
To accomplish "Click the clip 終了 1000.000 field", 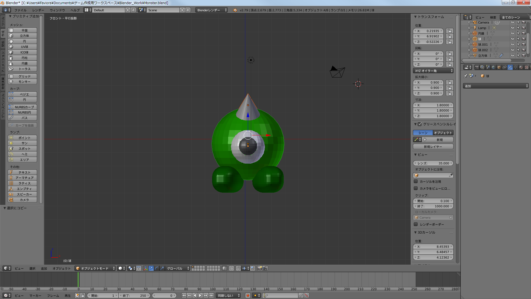I will tap(433, 206).
